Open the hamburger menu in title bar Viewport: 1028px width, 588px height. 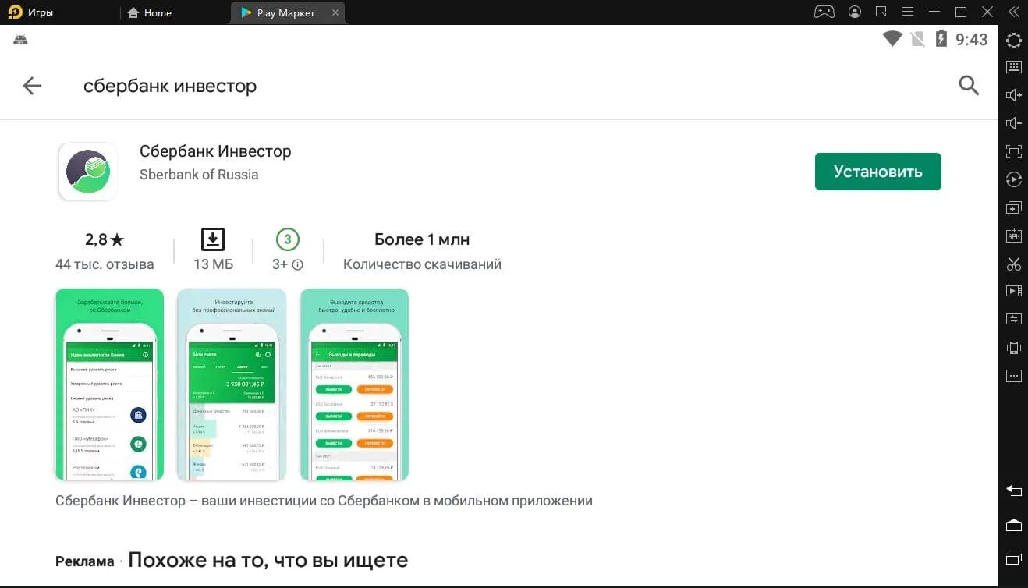click(907, 12)
